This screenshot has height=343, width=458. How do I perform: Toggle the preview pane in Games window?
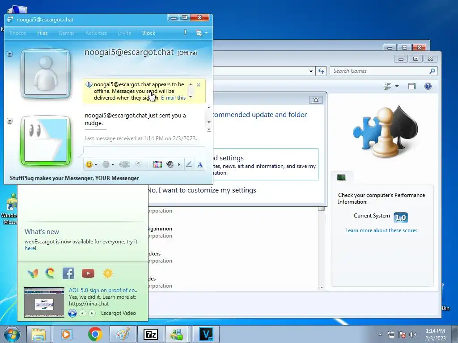pyautogui.click(x=412, y=86)
